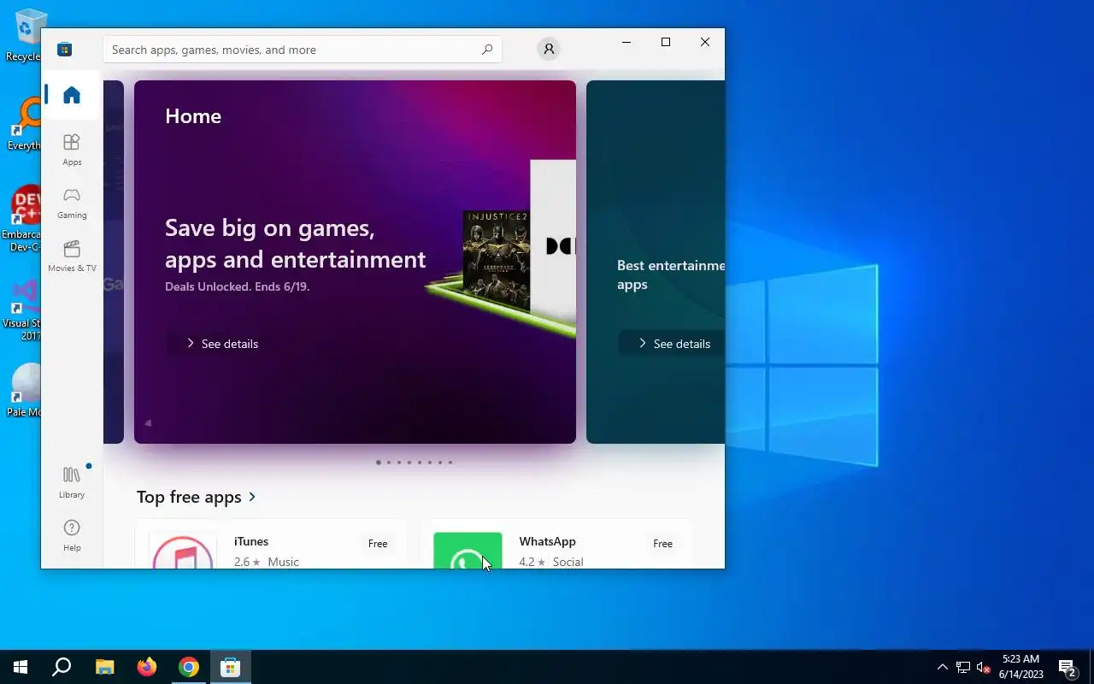This screenshot has height=684, width=1094.
Task: Open the Windows Start menu
Action: pyautogui.click(x=21, y=667)
